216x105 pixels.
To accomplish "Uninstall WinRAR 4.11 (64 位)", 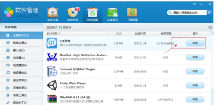I will click(x=195, y=99).
